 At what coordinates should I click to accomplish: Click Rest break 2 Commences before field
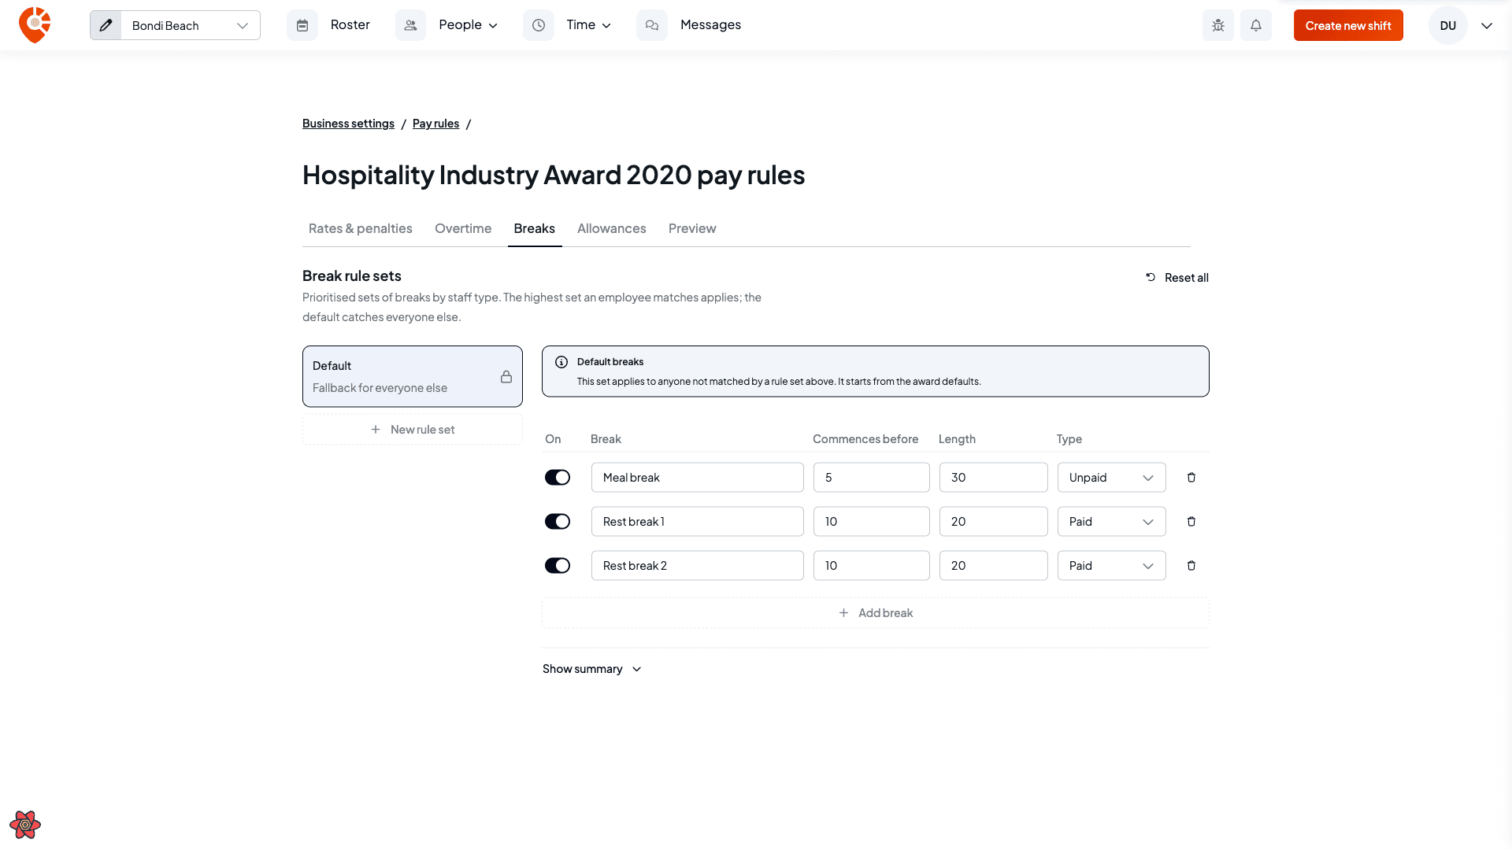(871, 566)
